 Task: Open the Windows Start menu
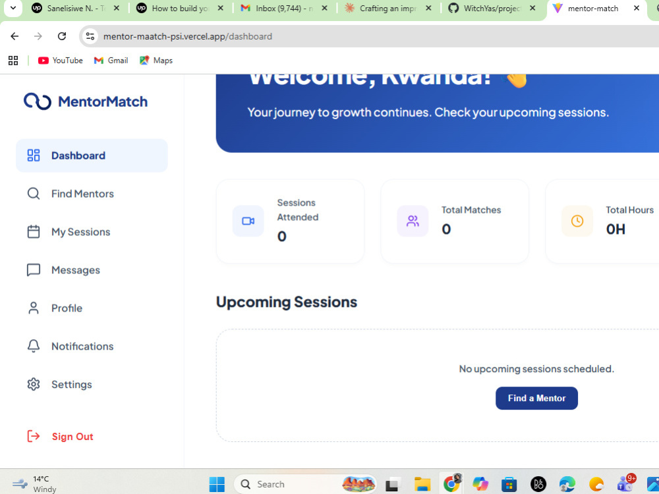pyautogui.click(x=217, y=484)
